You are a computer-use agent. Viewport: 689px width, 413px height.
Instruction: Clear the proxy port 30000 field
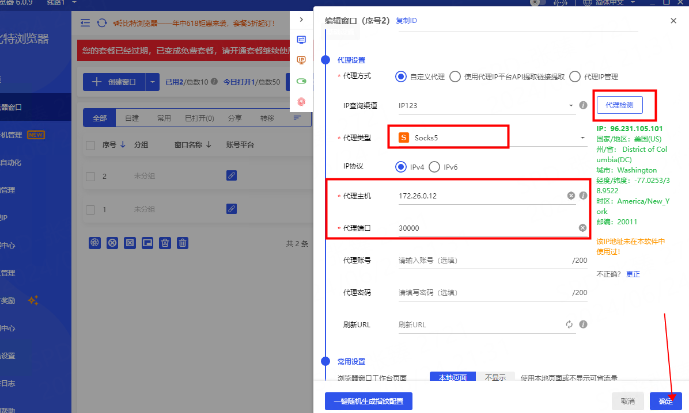coord(582,228)
